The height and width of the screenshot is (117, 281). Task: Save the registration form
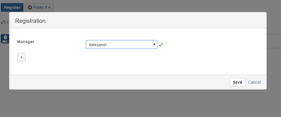(237, 82)
